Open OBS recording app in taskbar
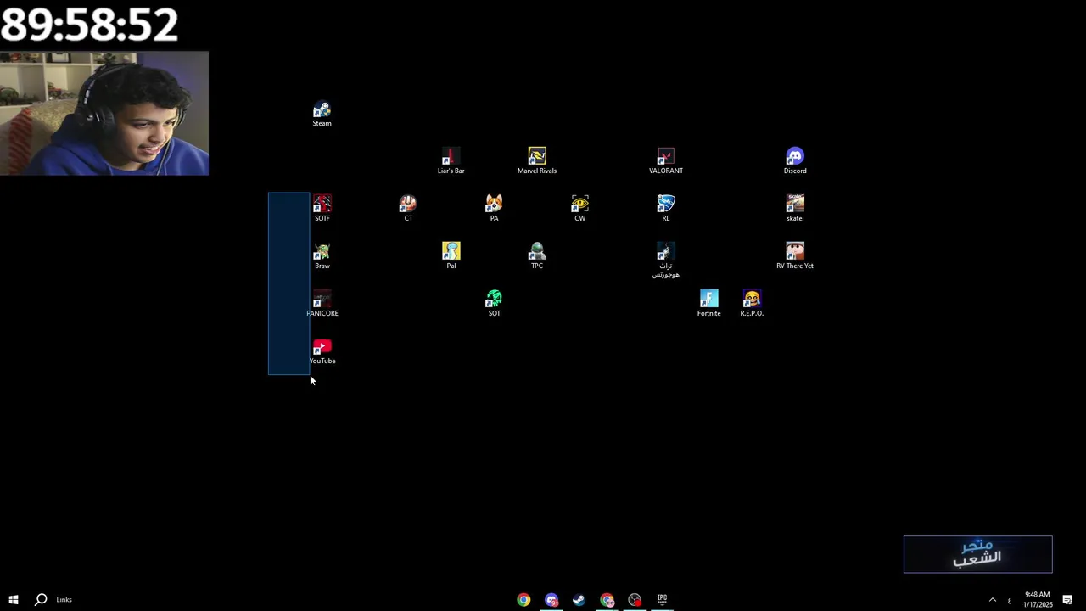This screenshot has height=611, width=1086. pyautogui.click(x=635, y=600)
